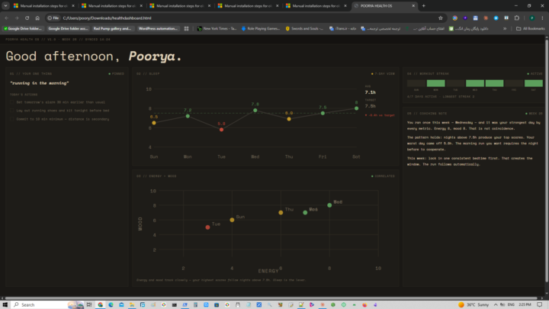549x309 pixels.
Task: Open the New York Times bookmark
Action: pyautogui.click(x=217, y=29)
